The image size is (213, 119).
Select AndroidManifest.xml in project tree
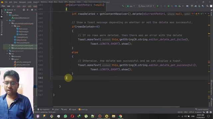tap(20, 18)
